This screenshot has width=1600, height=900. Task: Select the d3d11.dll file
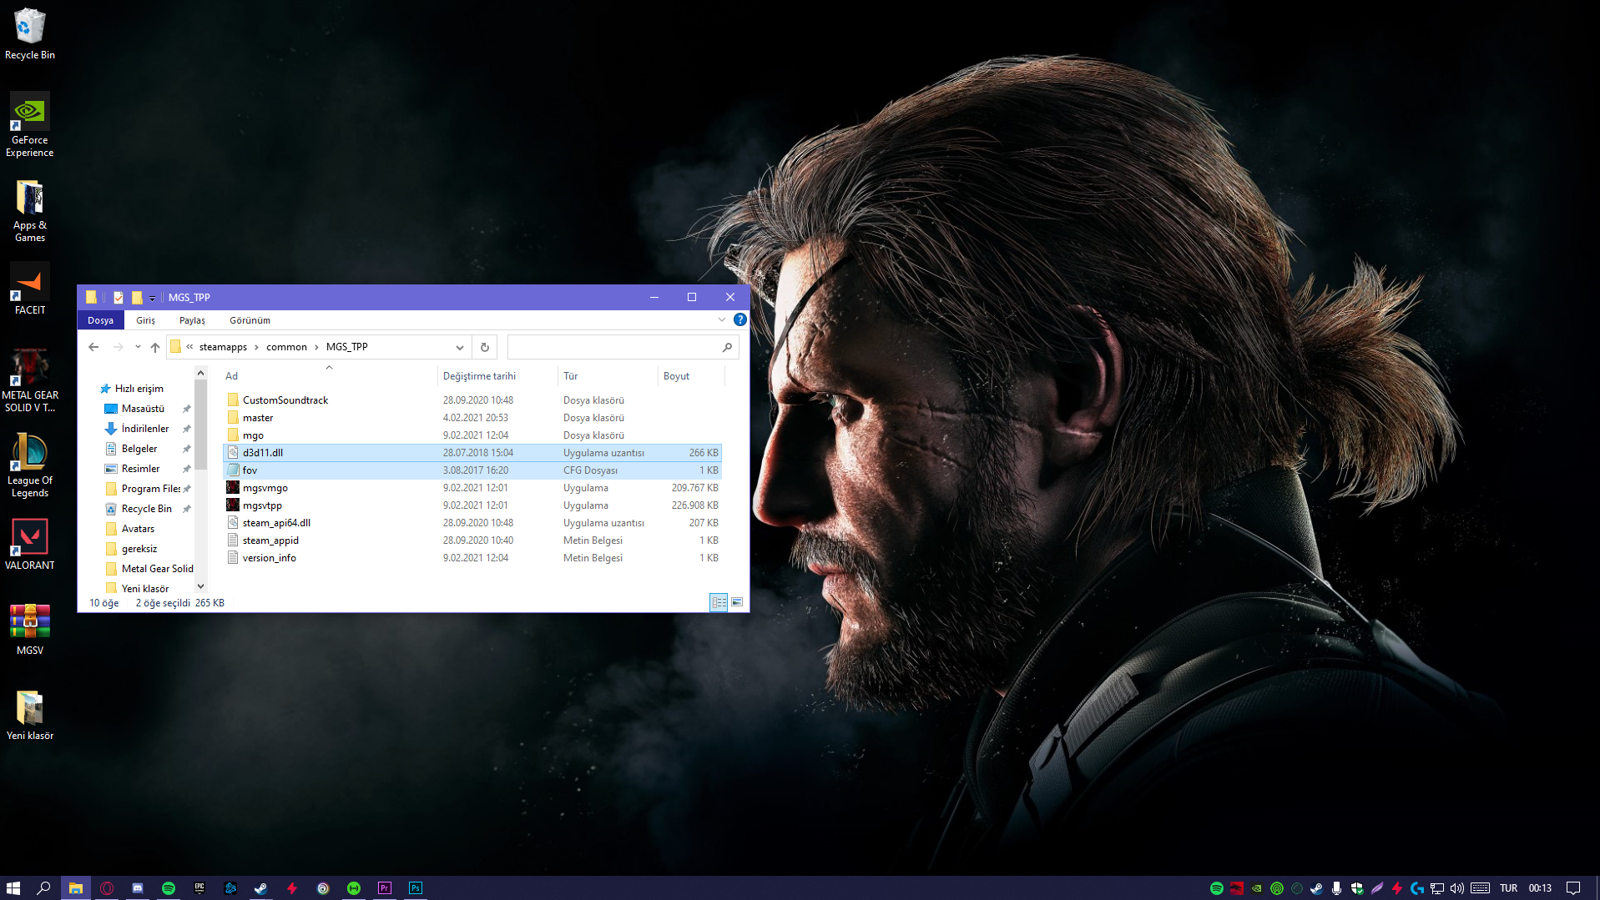point(472,453)
